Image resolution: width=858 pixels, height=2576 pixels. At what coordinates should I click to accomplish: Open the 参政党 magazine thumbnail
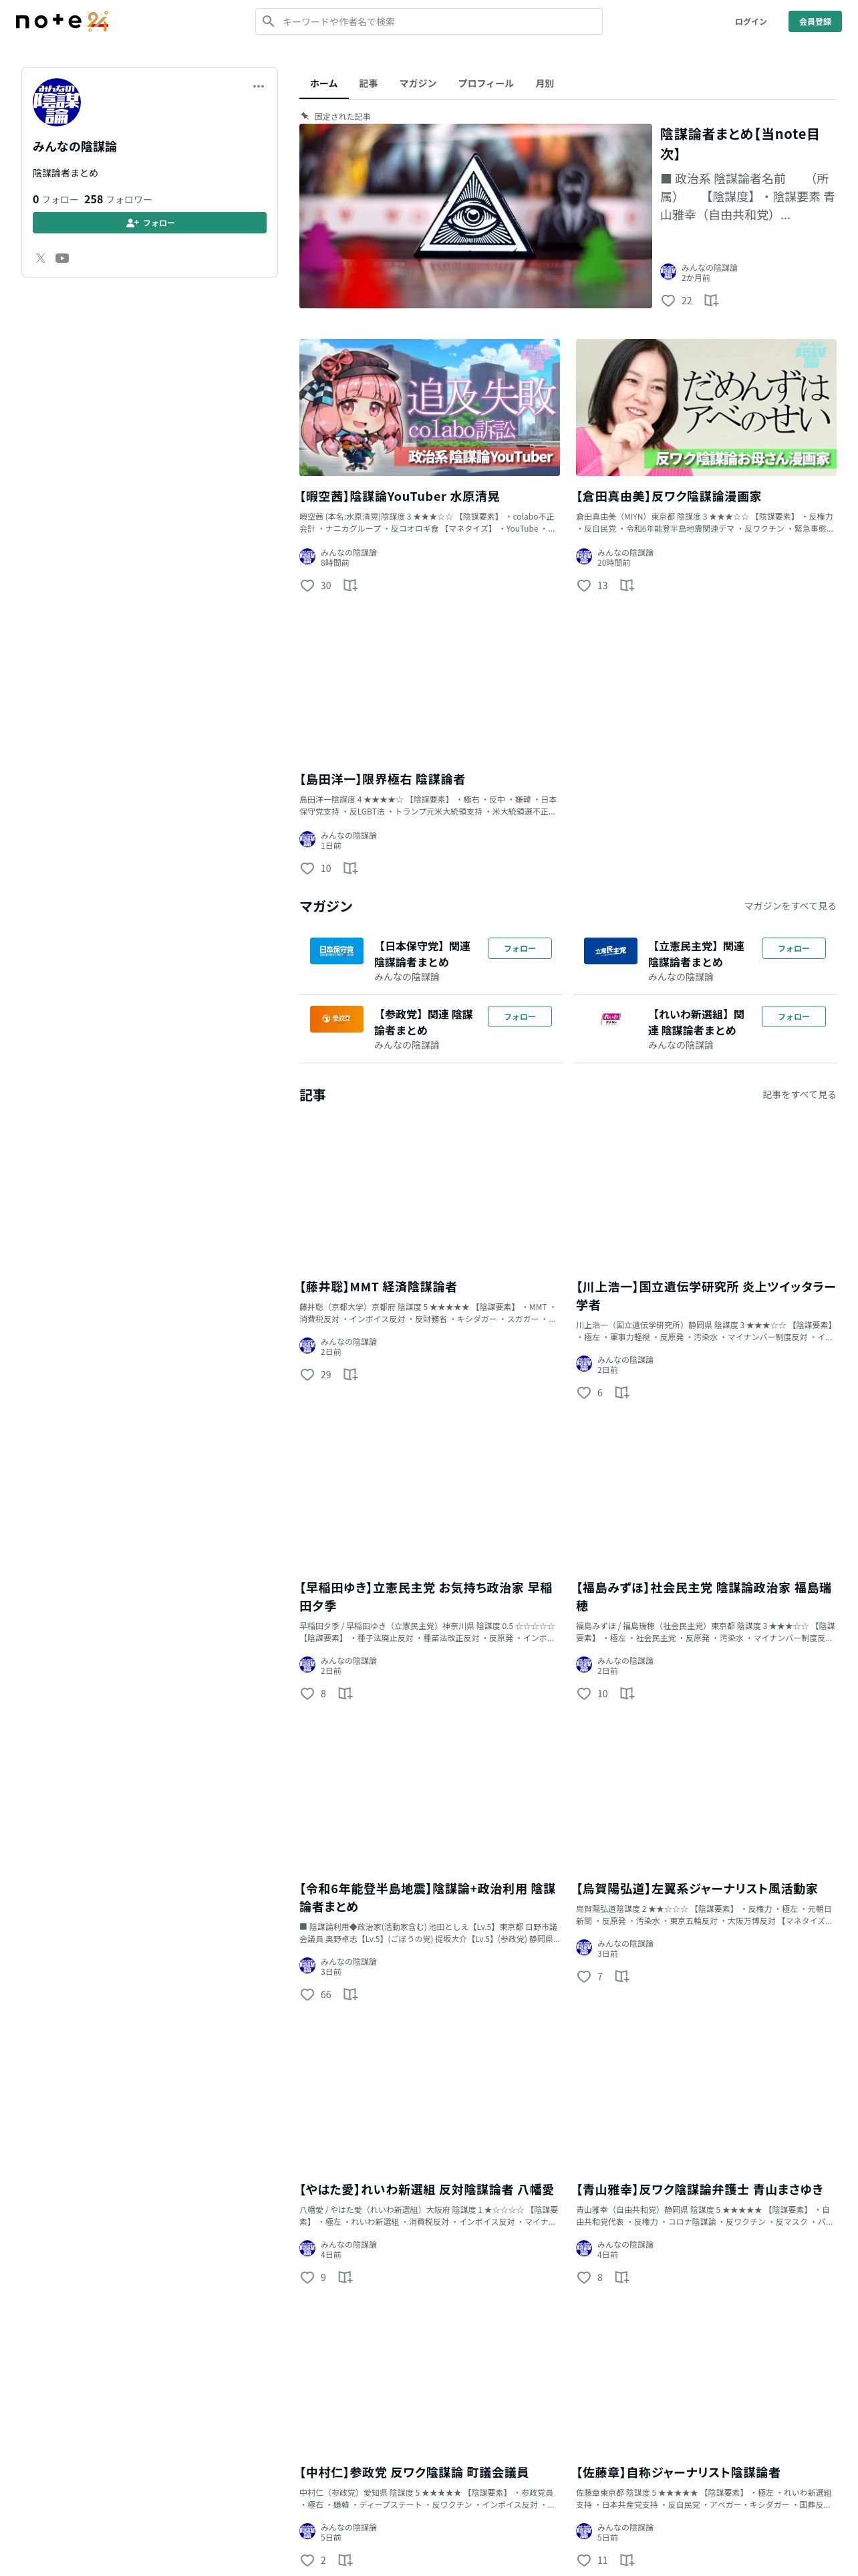pyautogui.click(x=337, y=1019)
